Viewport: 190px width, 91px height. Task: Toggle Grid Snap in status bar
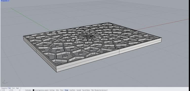pos(52,90)
